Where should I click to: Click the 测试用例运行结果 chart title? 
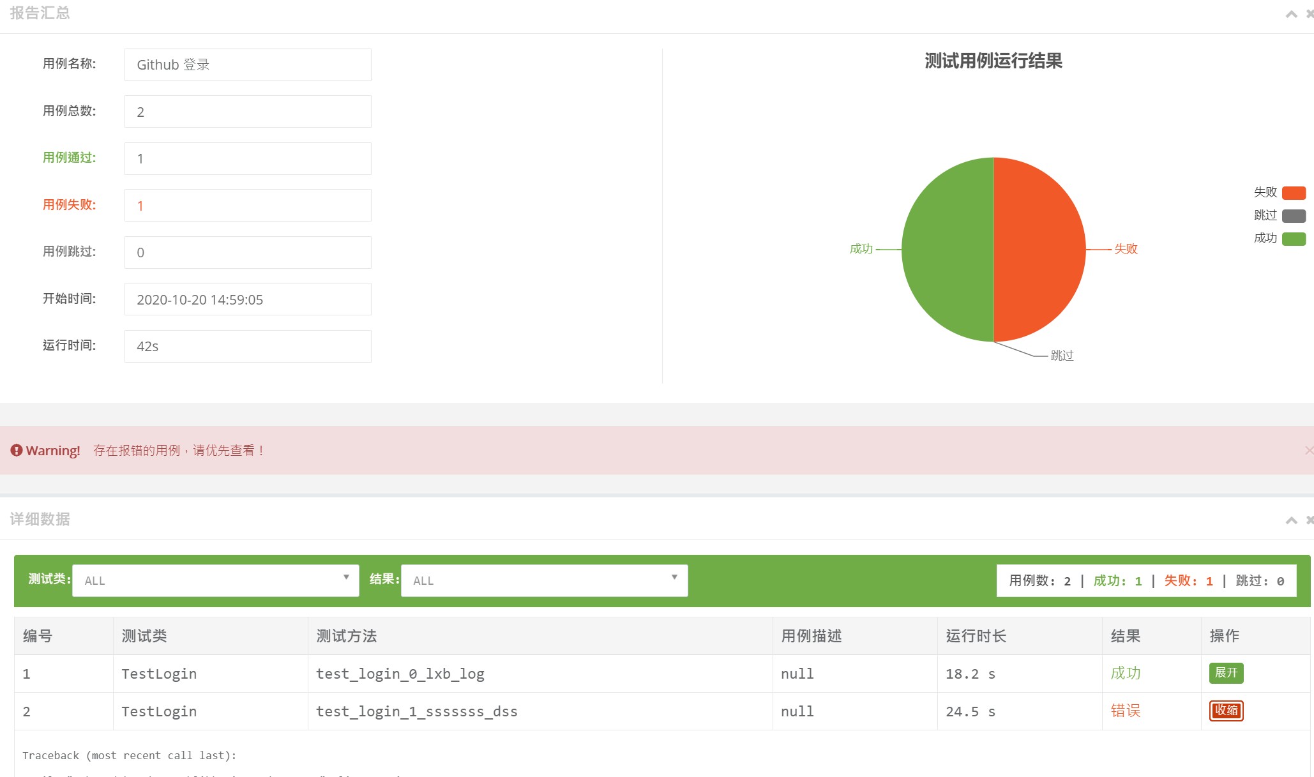(x=993, y=61)
